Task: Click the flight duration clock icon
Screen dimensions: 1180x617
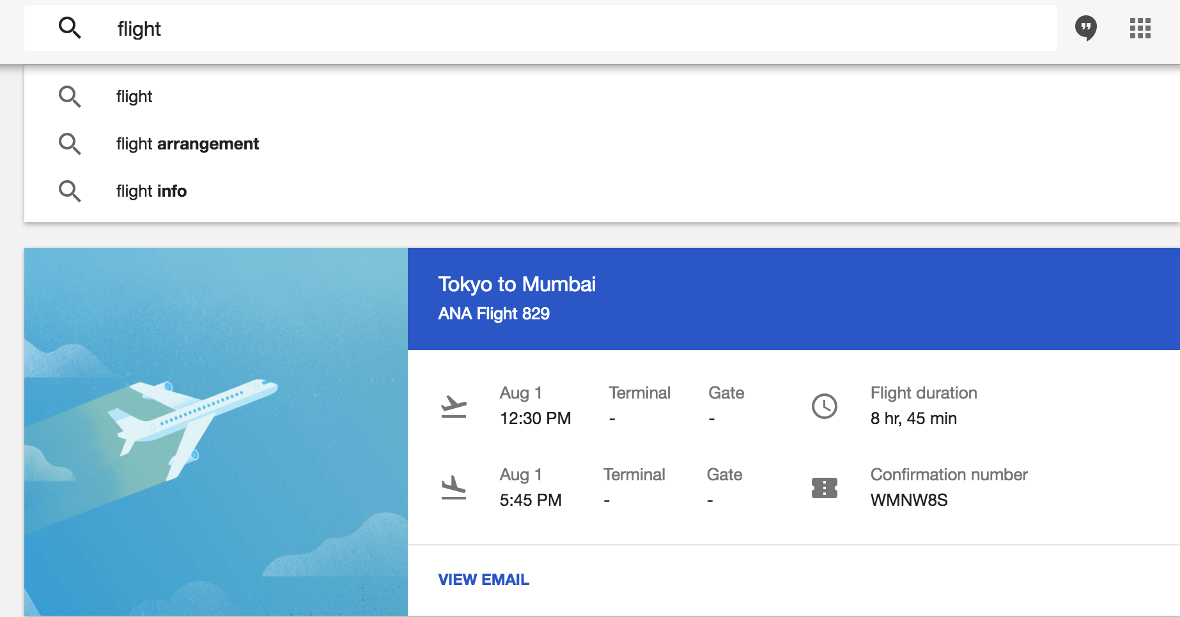Action: click(x=825, y=406)
